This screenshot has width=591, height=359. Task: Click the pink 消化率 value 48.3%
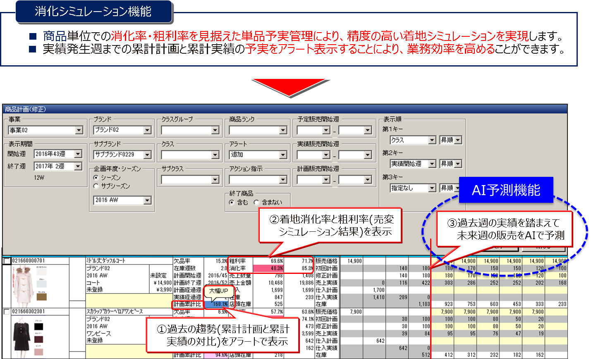tap(268, 269)
